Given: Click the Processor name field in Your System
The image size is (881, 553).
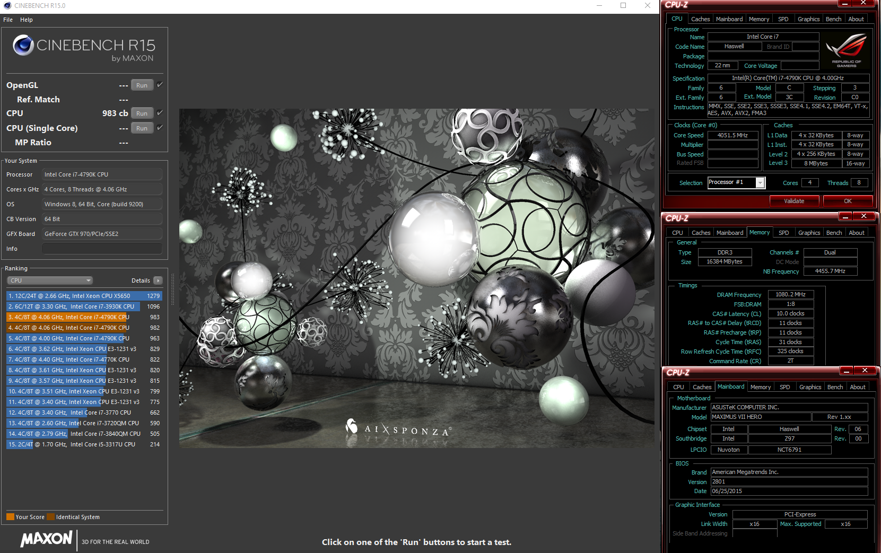Looking at the screenshot, I should pyautogui.click(x=102, y=174).
